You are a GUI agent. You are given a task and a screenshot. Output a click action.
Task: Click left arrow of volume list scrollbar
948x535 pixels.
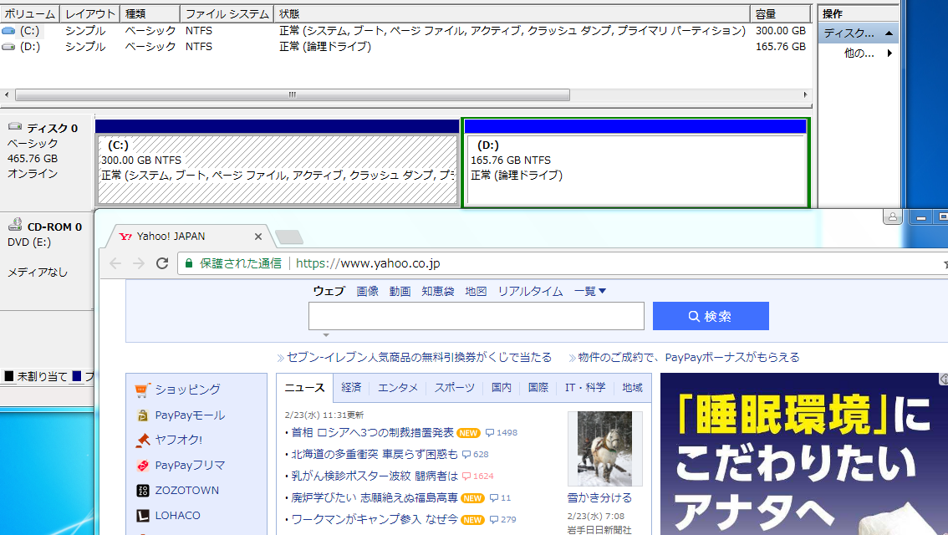[x=7, y=95]
